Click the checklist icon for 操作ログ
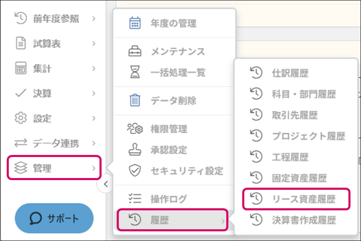The height and width of the screenshot is (241, 361). (135, 199)
